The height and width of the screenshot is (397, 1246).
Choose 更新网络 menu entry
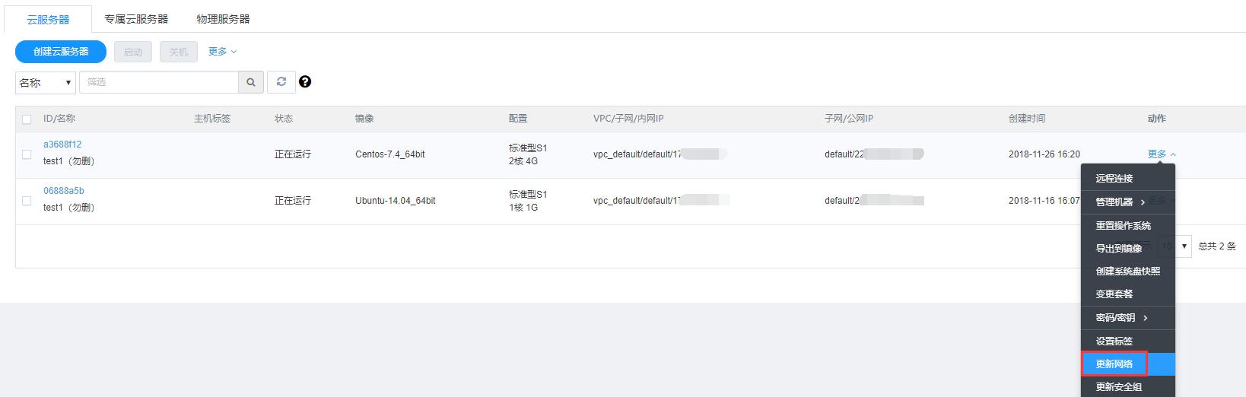pos(1128,364)
